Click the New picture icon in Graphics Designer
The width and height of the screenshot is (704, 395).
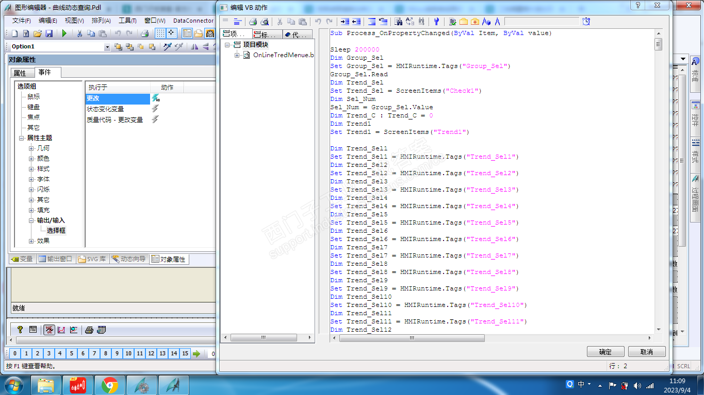pyautogui.click(x=14, y=33)
